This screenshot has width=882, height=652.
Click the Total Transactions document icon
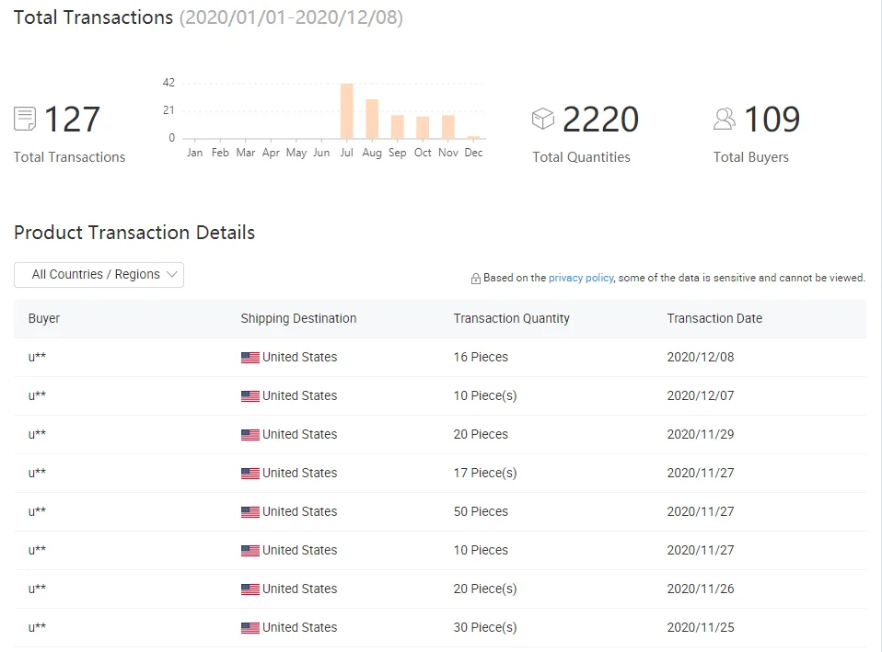[x=25, y=119]
